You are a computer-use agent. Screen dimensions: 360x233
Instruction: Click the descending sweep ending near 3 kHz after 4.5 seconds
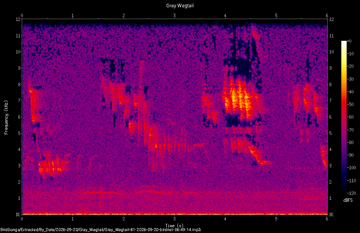tap(259, 156)
